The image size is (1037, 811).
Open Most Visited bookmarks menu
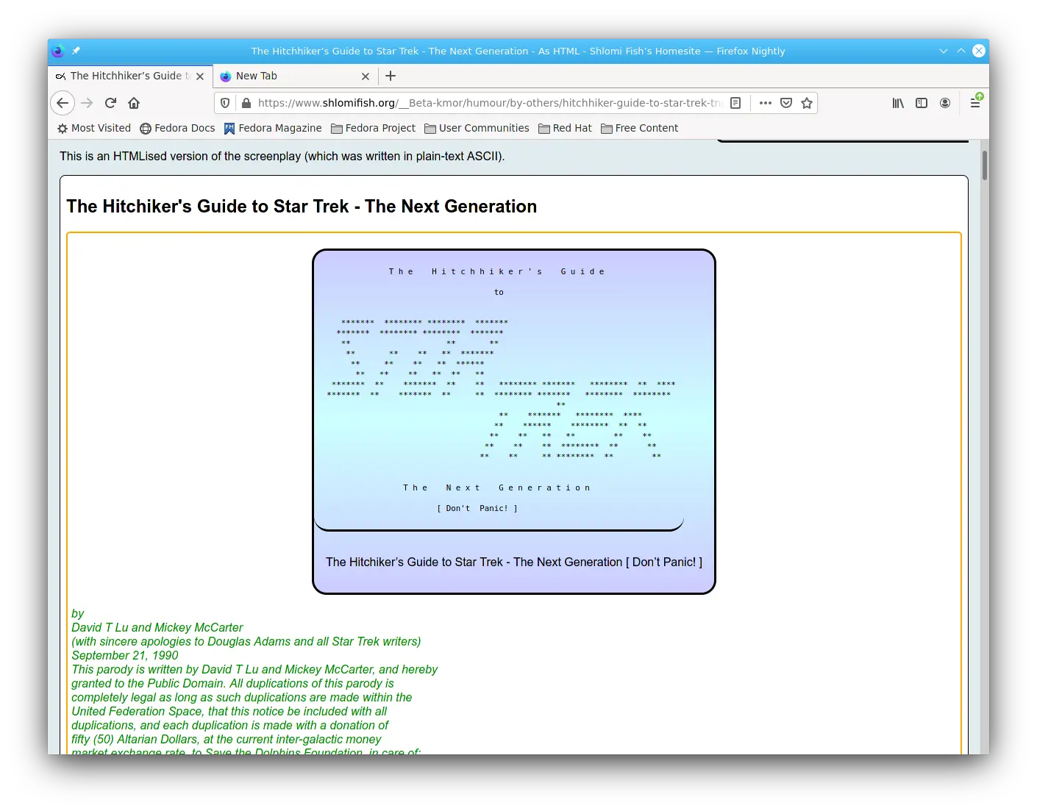tap(93, 128)
